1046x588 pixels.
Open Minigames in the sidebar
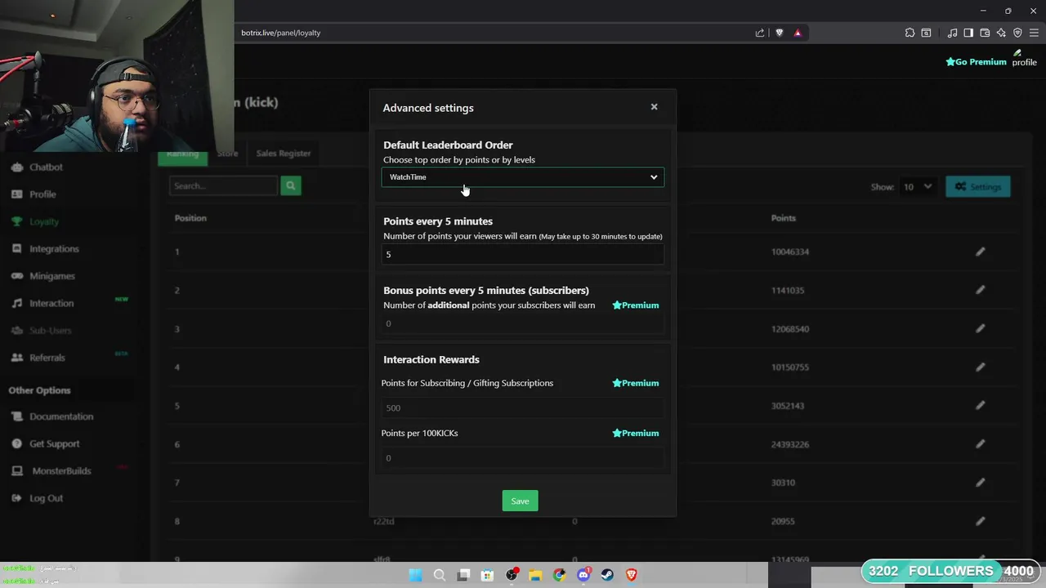[x=51, y=276]
